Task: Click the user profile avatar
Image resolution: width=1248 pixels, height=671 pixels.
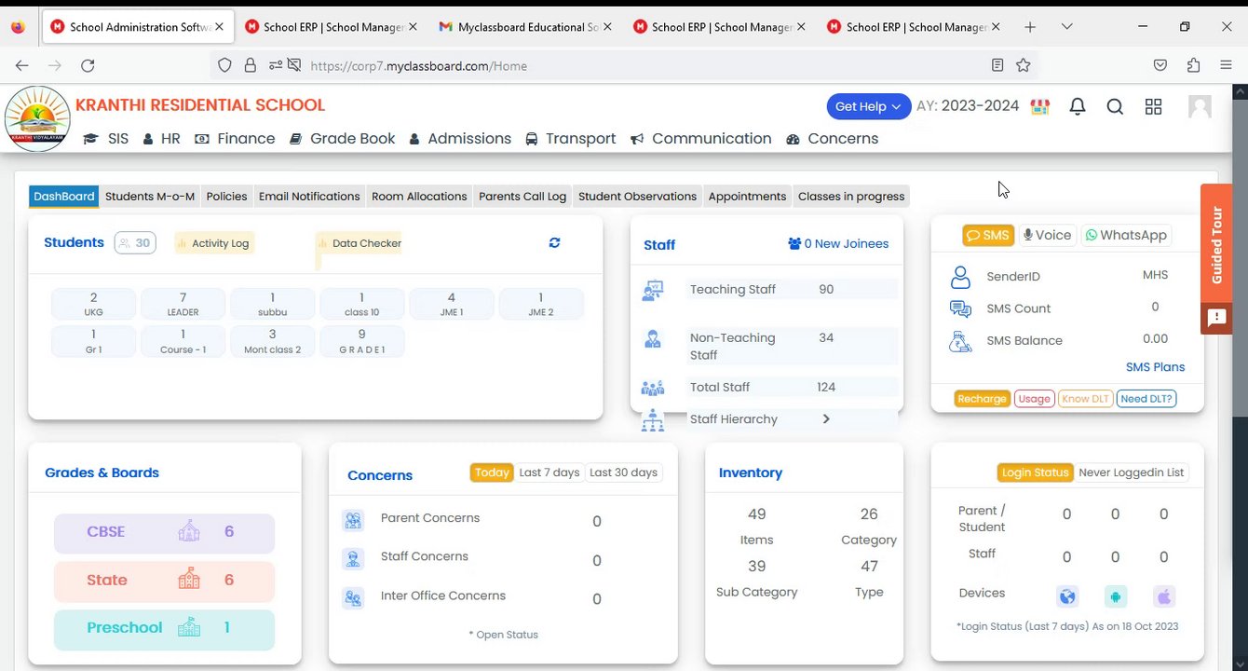Action: [1200, 107]
